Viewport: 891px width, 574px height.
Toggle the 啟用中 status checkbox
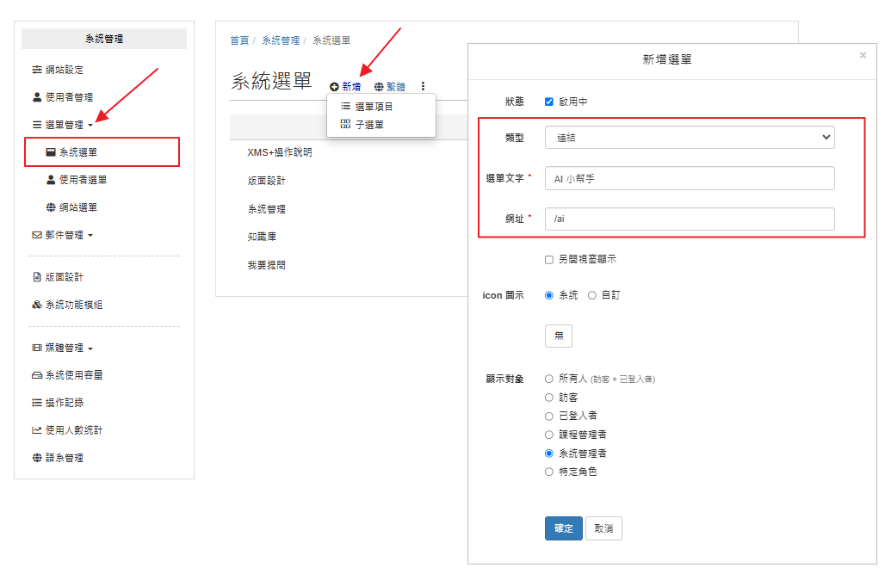coord(549,102)
